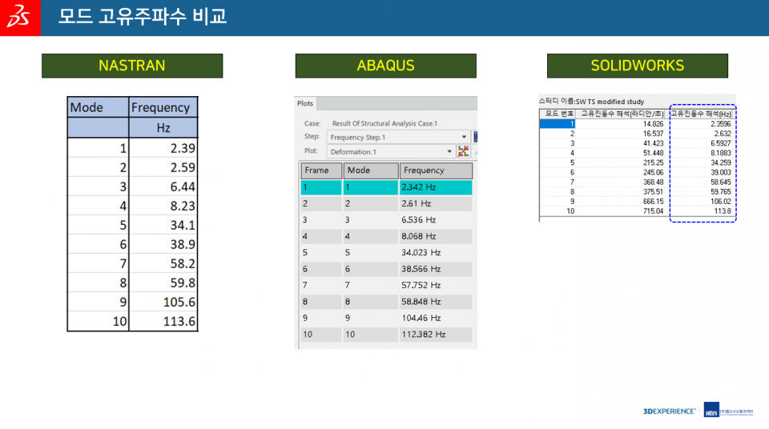The width and height of the screenshot is (769, 429).
Task: Click NASTRAN frequency value 2.59
Action: pos(183,167)
